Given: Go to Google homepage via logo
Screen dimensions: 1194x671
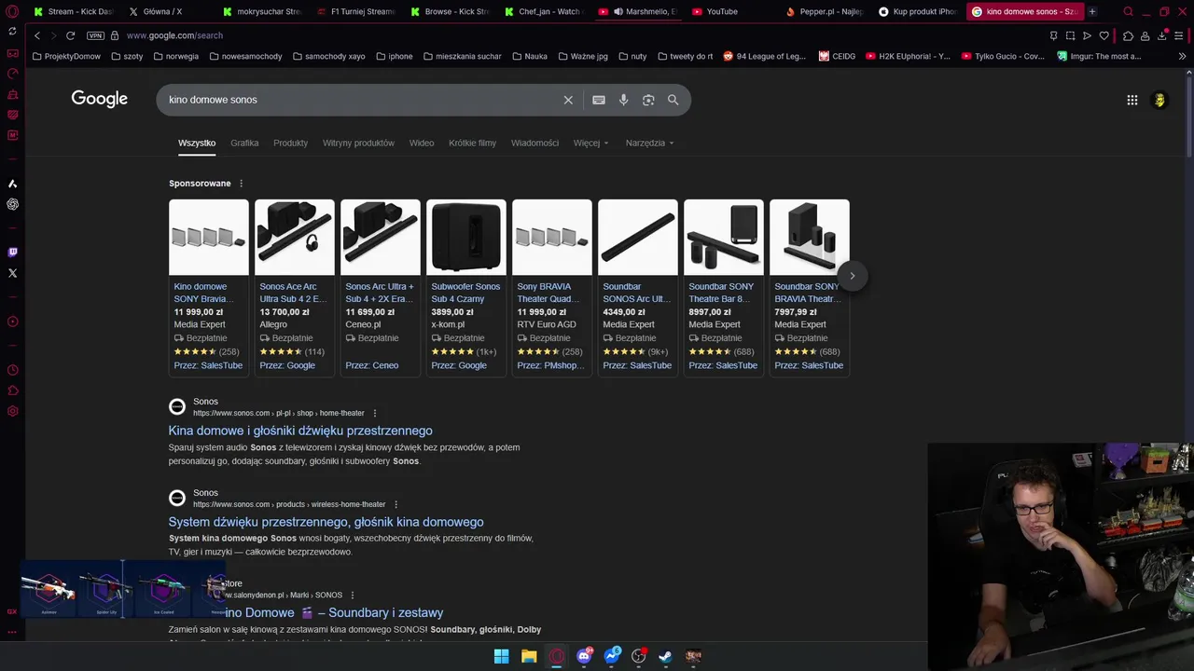Looking at the screenshot, I should [100, 99].
